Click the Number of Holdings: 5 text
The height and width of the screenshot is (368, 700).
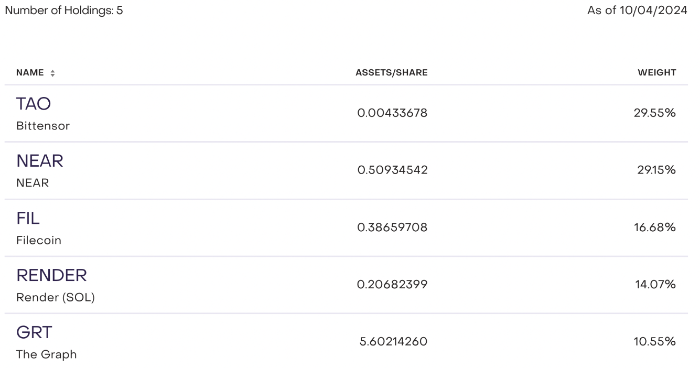64,10
